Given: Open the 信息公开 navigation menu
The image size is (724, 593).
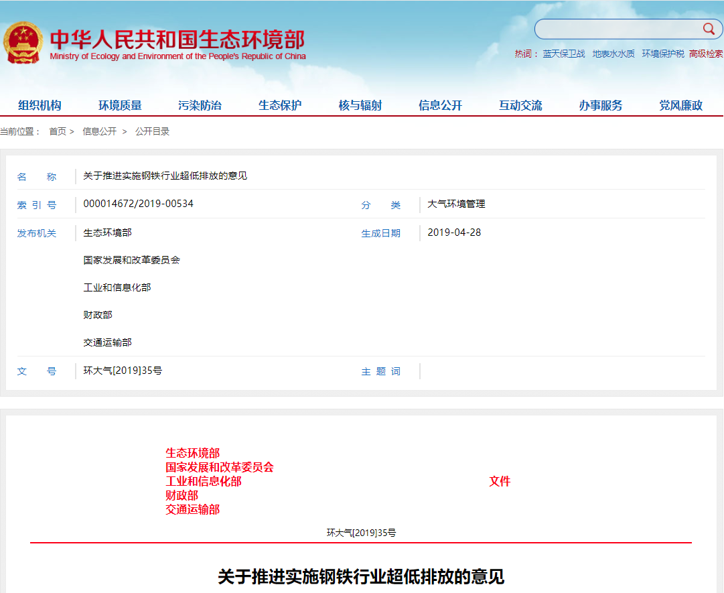Looking at the screenshot, I should coord(439,105).
